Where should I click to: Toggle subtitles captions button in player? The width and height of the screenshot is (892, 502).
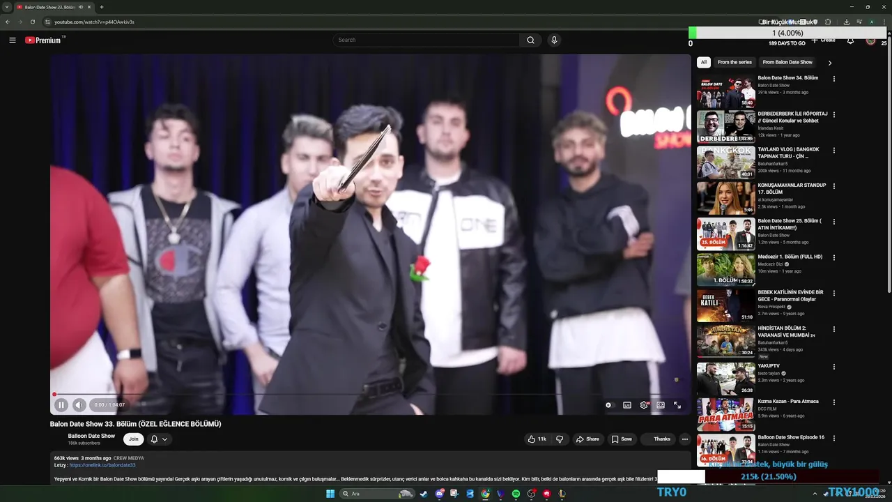coord(627,405)
